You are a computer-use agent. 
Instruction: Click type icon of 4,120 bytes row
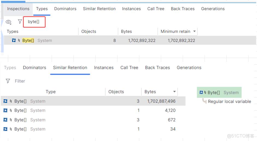coord(5,111)
